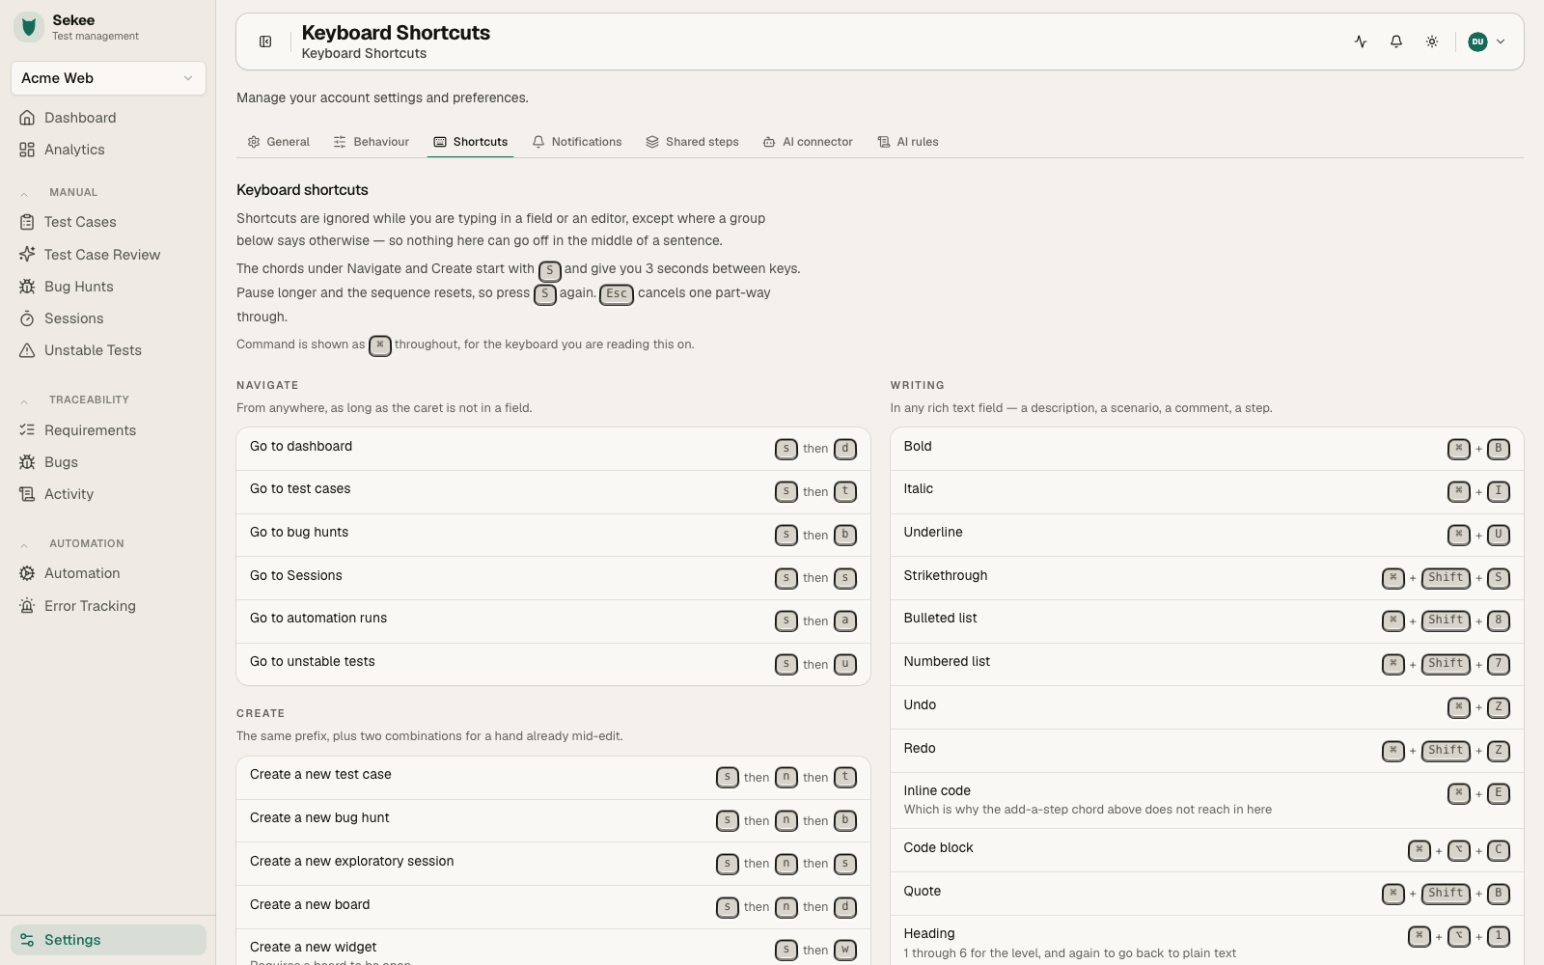Open the Acme Web project dropdown
The height and width of the screenshot is (965, 1544).
coord(108,78)
